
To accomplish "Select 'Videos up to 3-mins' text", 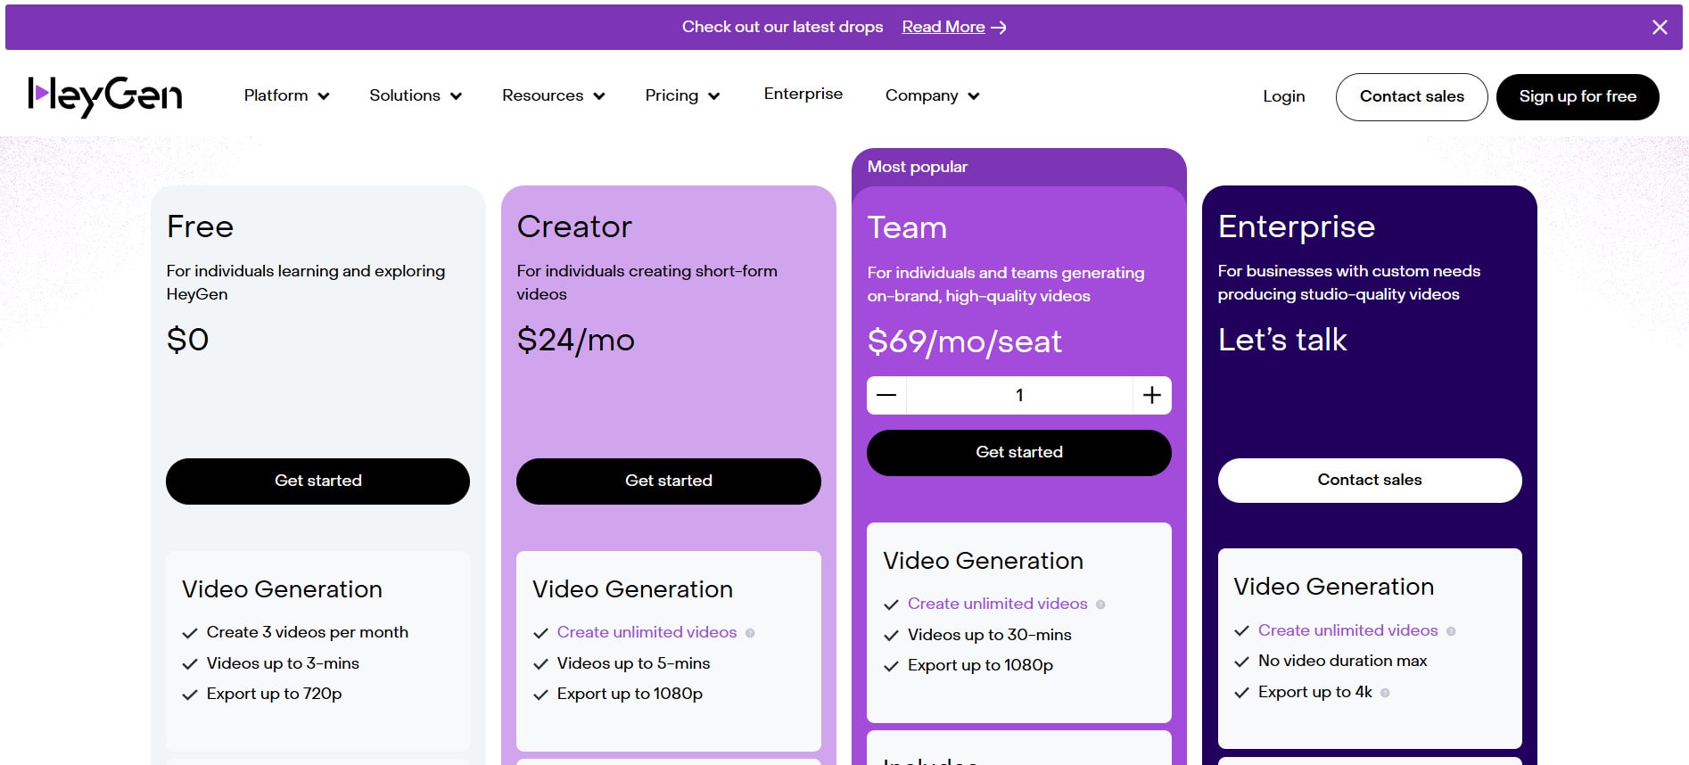I will [x=283, y=663].
